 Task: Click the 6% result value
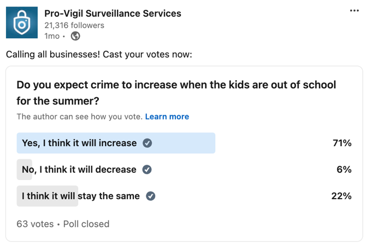(344, 170)
